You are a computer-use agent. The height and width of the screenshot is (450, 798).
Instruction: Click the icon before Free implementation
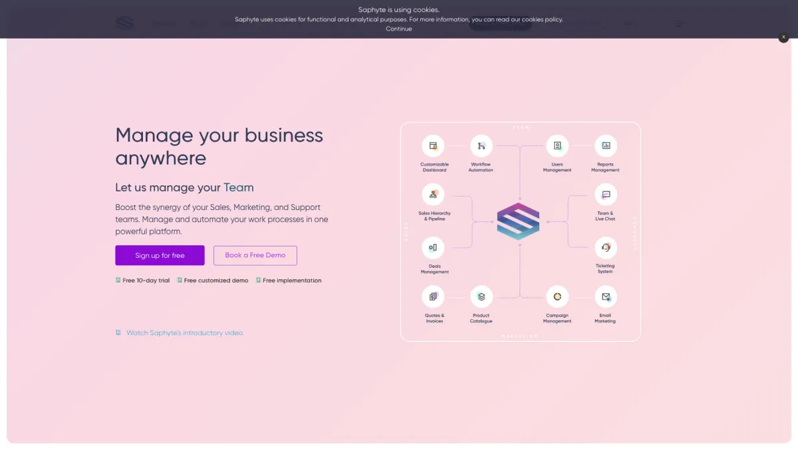(258, 281)
